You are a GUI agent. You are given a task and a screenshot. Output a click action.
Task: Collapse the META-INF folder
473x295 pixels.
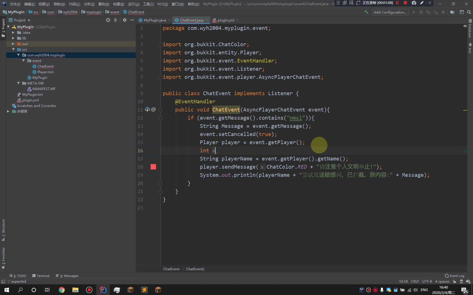(19, 83)
